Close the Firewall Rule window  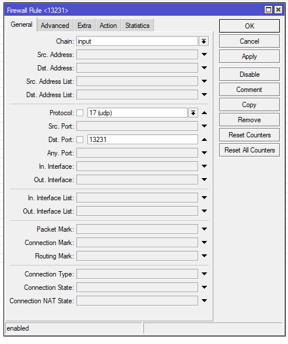tap(278, 10)
